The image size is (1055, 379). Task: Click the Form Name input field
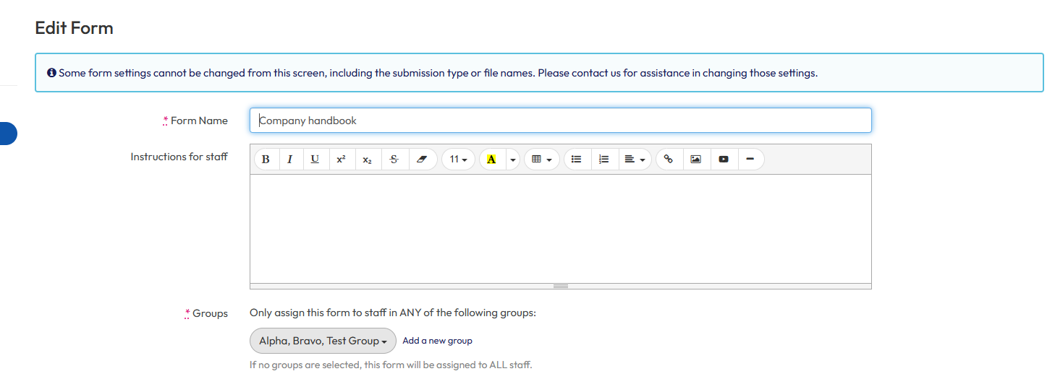pos(561,121)
